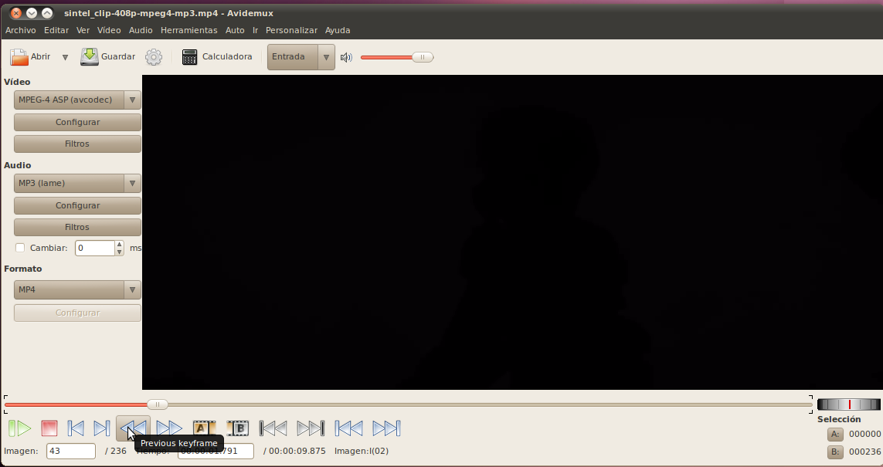Open the Ir menu

(255, 30)
